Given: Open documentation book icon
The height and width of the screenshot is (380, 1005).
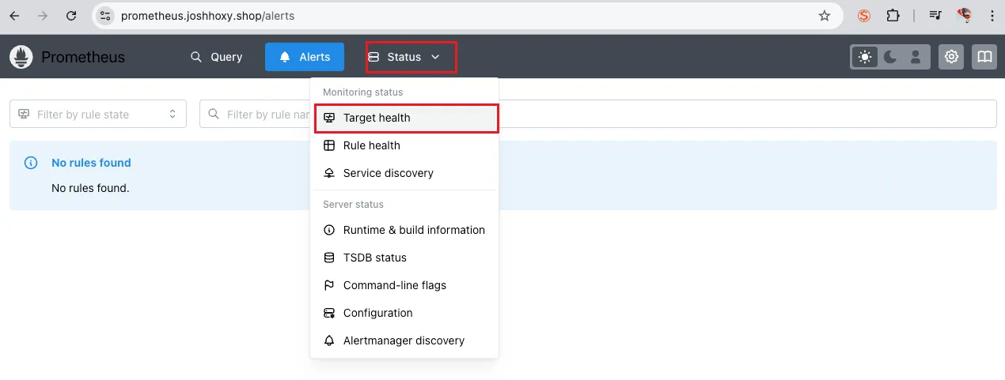Looking at the screenshot, I should coord(984,57).
